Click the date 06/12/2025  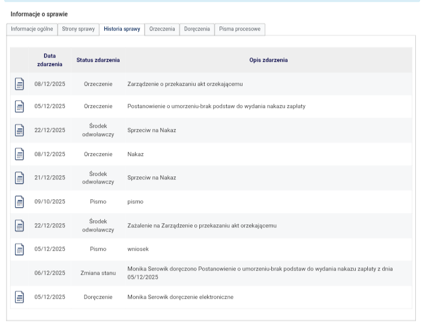click(50, 273)
